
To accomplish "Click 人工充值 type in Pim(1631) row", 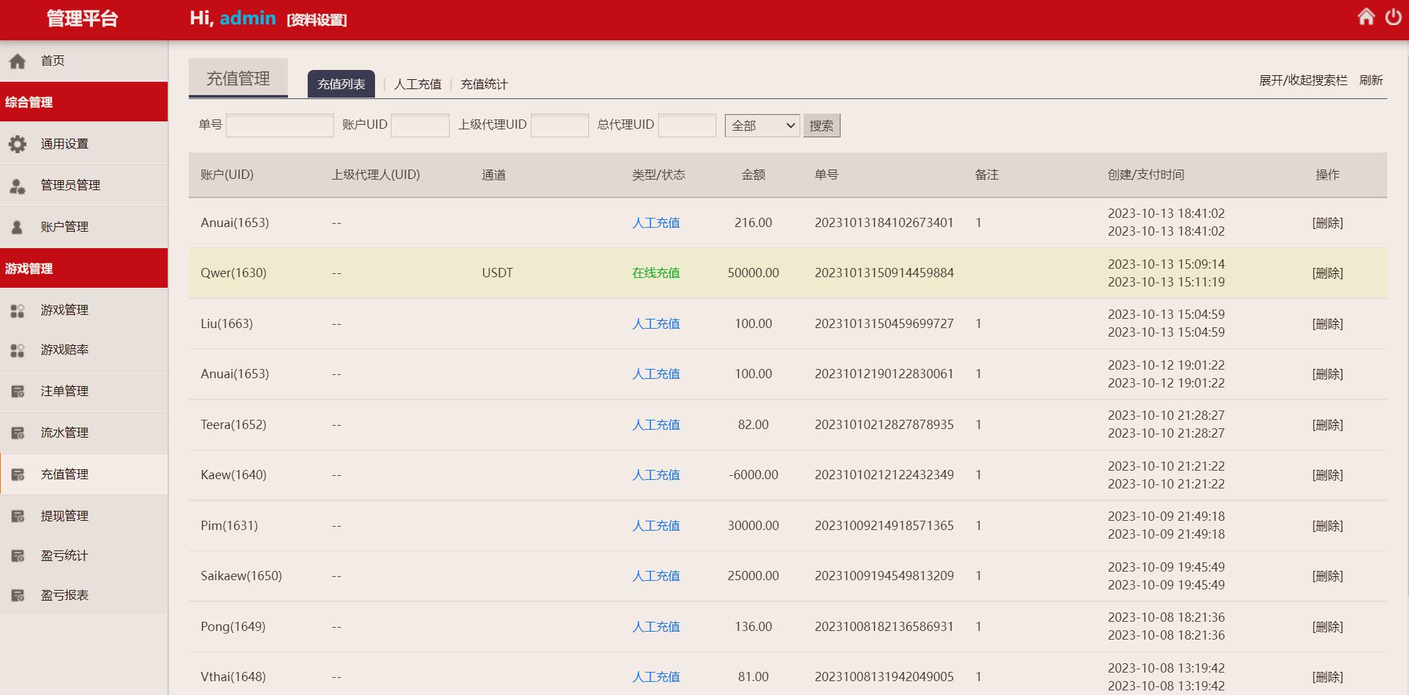I will point(656,526).
